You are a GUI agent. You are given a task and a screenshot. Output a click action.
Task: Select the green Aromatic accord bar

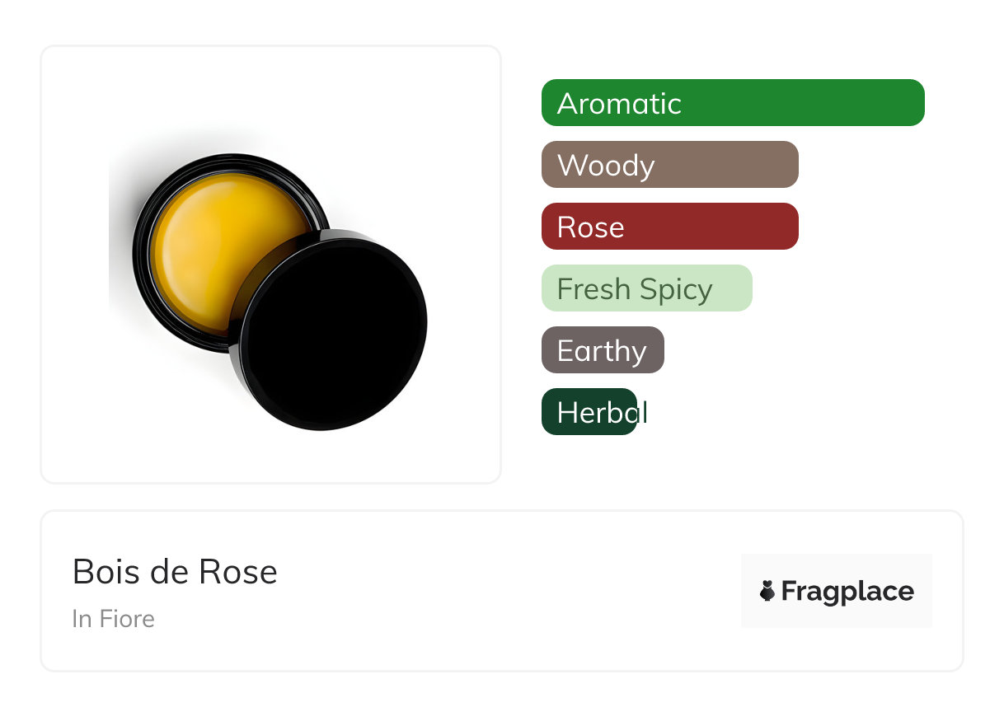(732, 103)
